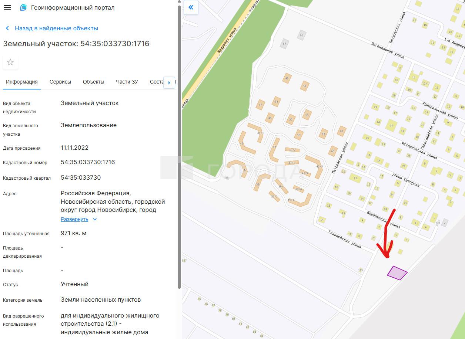Collapse the side panel with double-chevron button
This screenshot has height=339, width=465.
click(191, 7)
